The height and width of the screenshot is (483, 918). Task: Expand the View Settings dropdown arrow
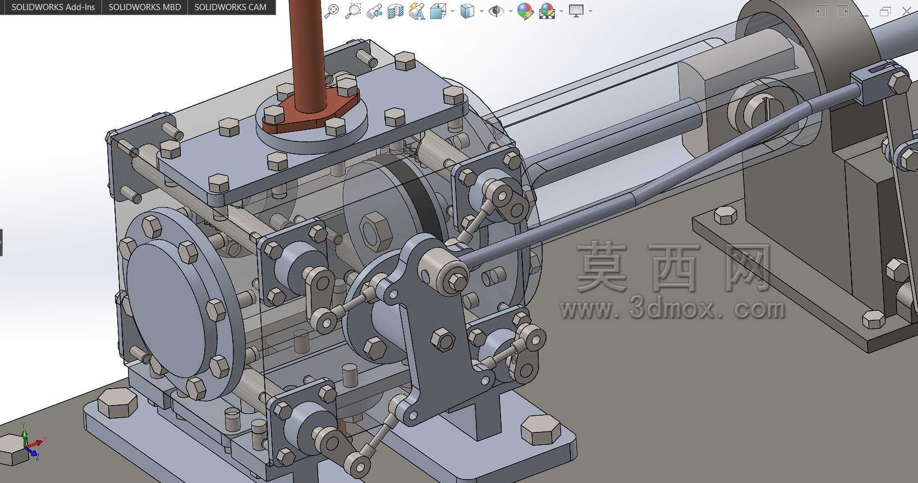[x=590, y=11]
